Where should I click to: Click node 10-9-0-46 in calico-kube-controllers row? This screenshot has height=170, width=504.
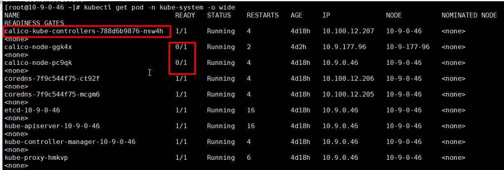click(404, 31)
